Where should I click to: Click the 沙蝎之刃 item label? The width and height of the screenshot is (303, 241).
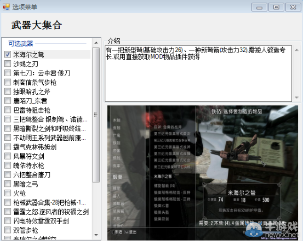click(25, 64)
